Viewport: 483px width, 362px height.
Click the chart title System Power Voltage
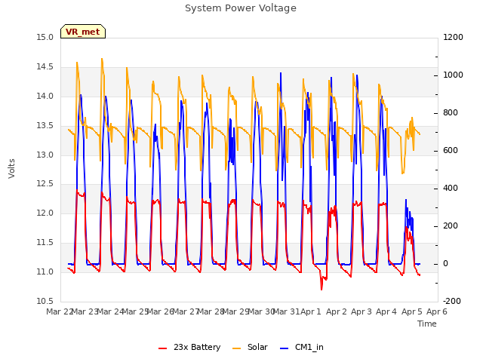(x=241, y=8)
